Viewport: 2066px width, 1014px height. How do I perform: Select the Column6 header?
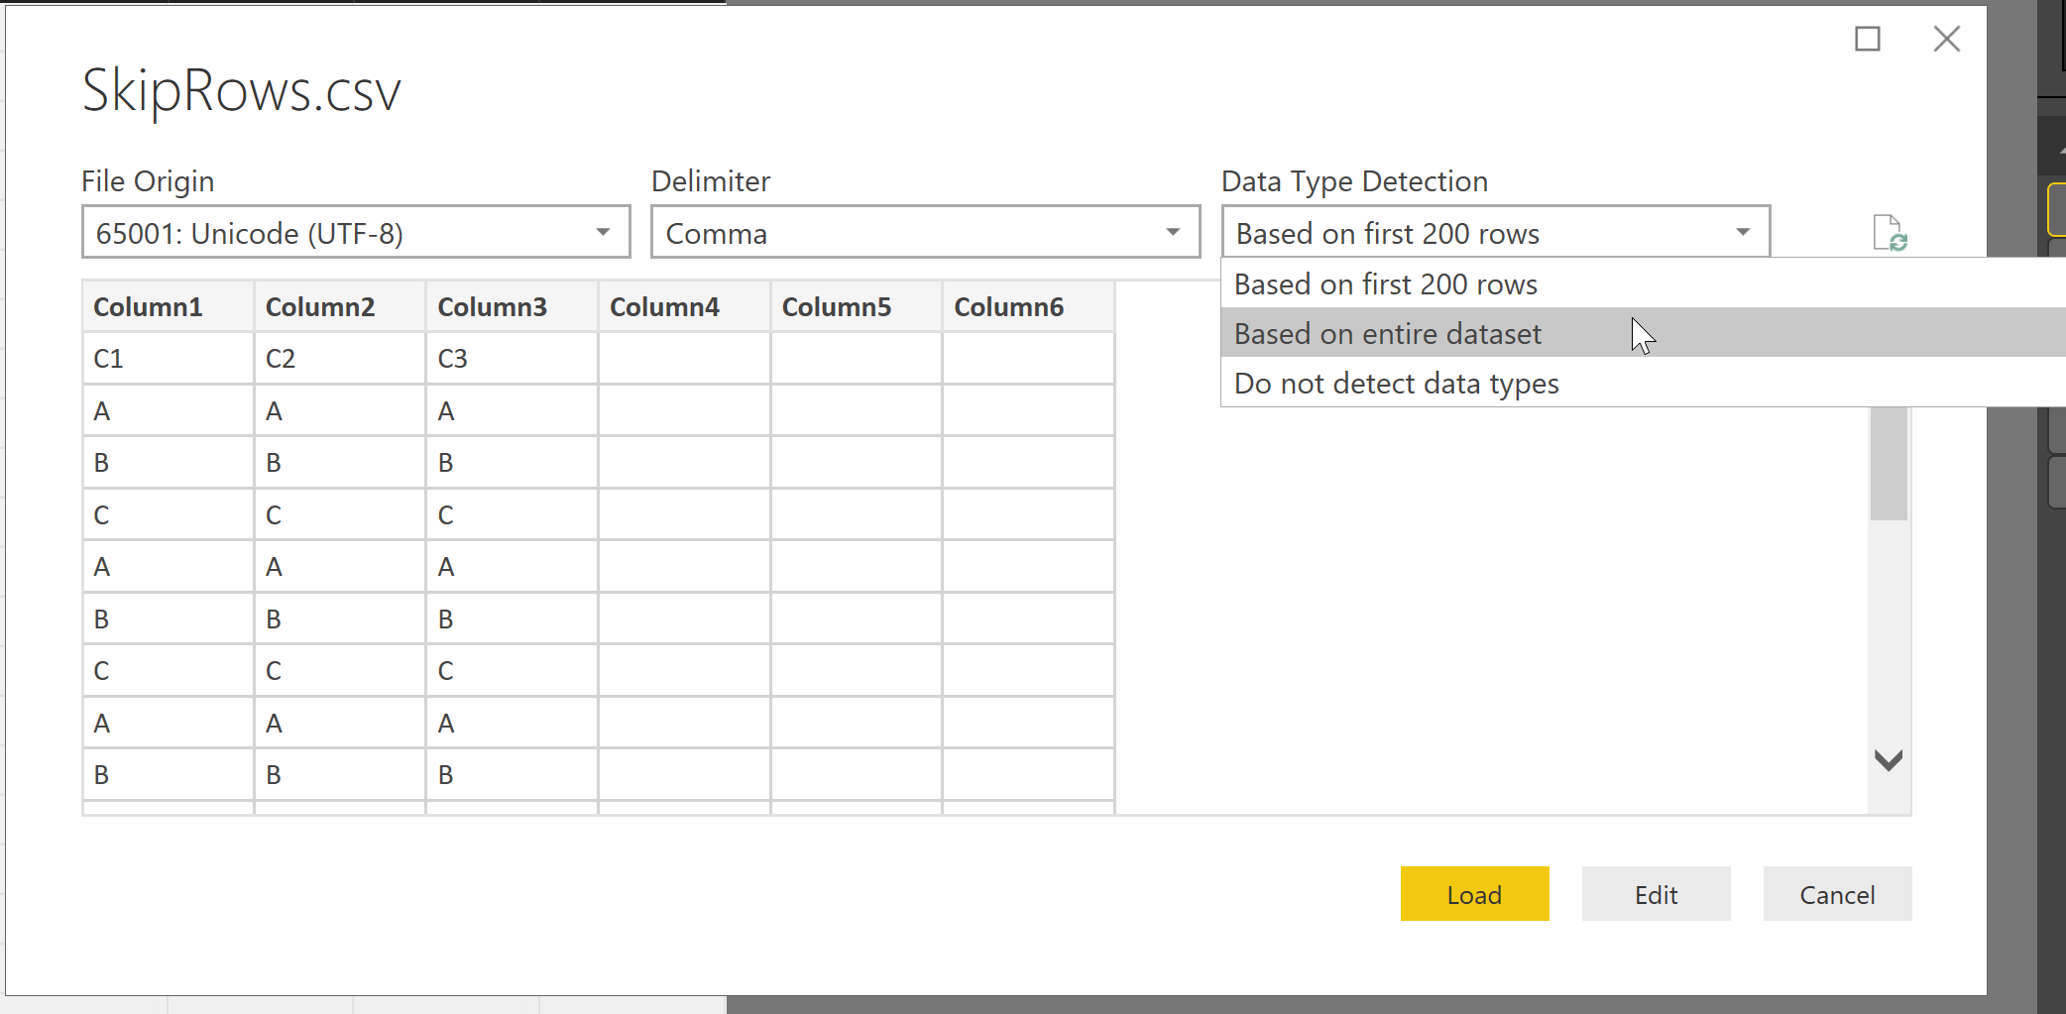[1029, 306]
